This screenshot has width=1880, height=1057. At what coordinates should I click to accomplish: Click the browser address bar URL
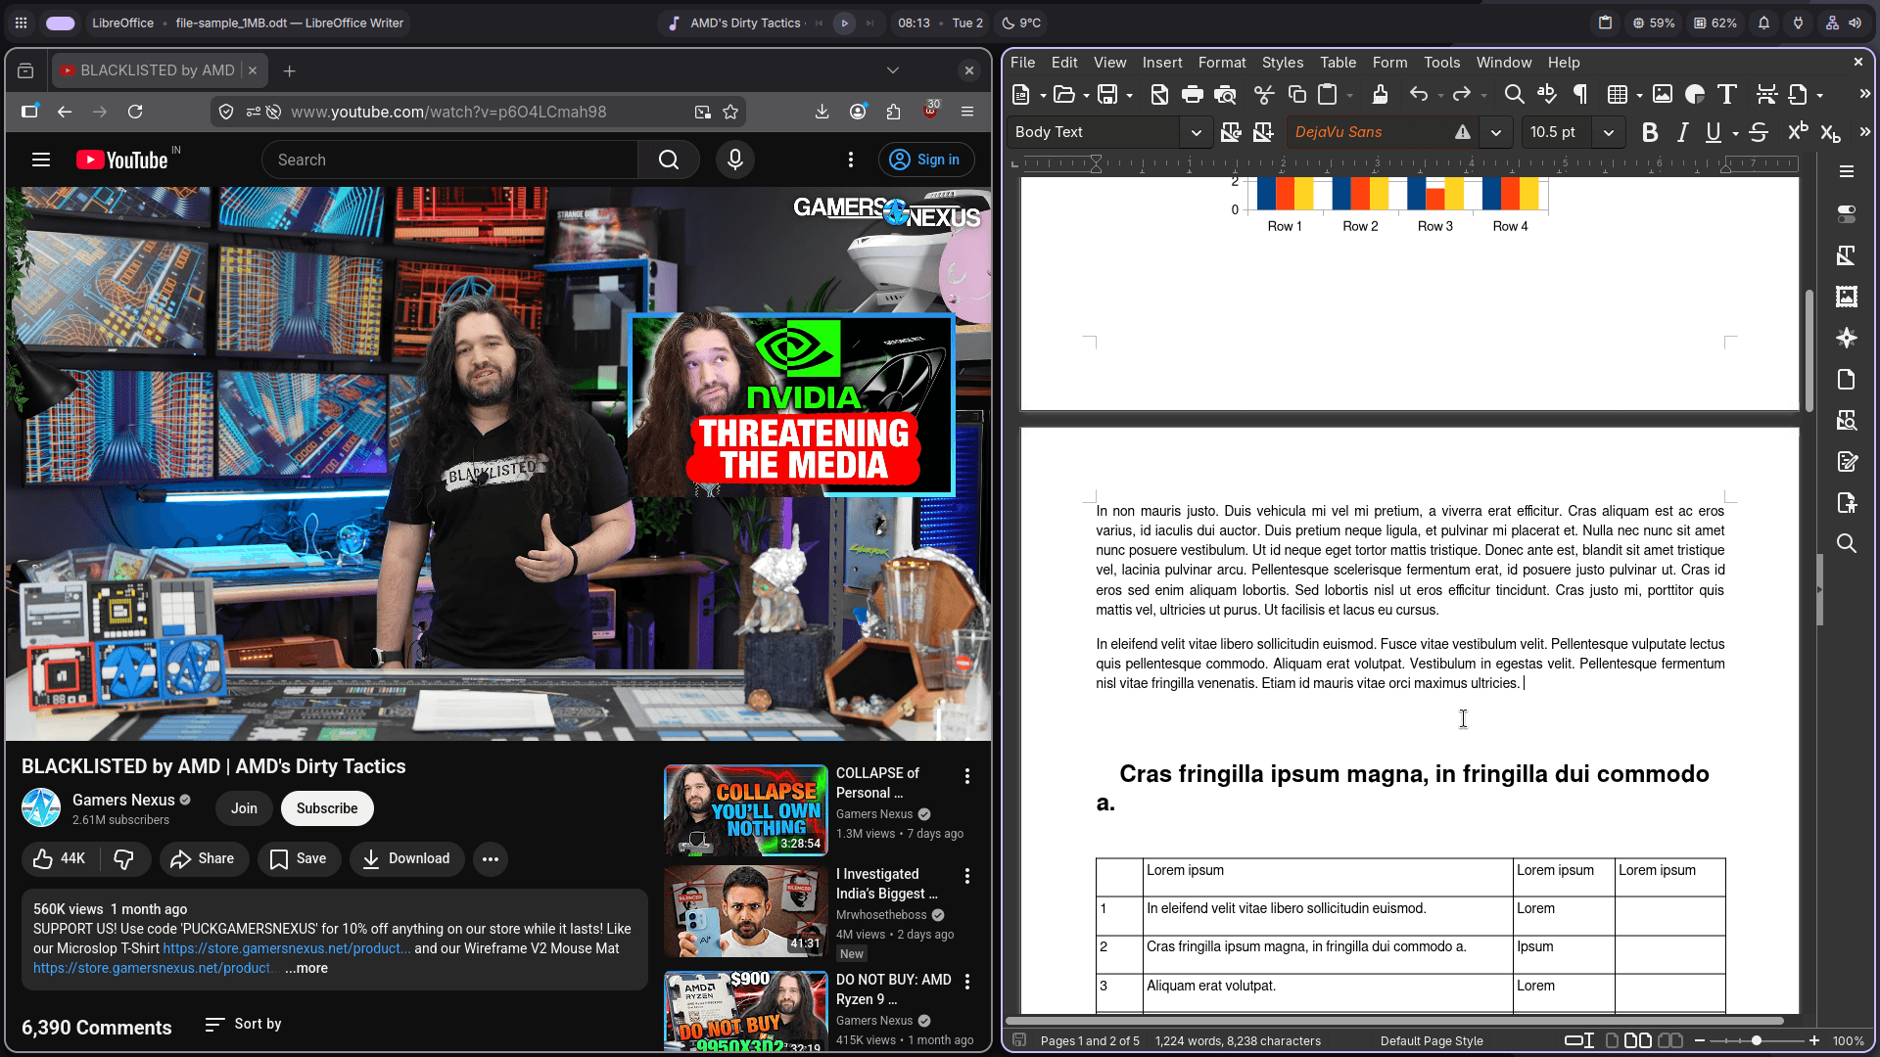(448, 112)
